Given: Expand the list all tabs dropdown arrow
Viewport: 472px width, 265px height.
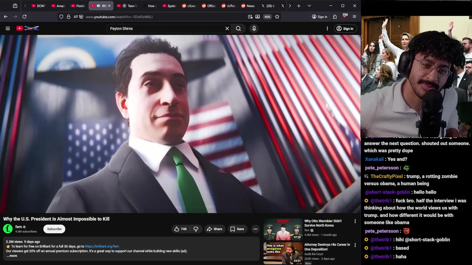Looking at the screenshot, I should coord(309,6).
